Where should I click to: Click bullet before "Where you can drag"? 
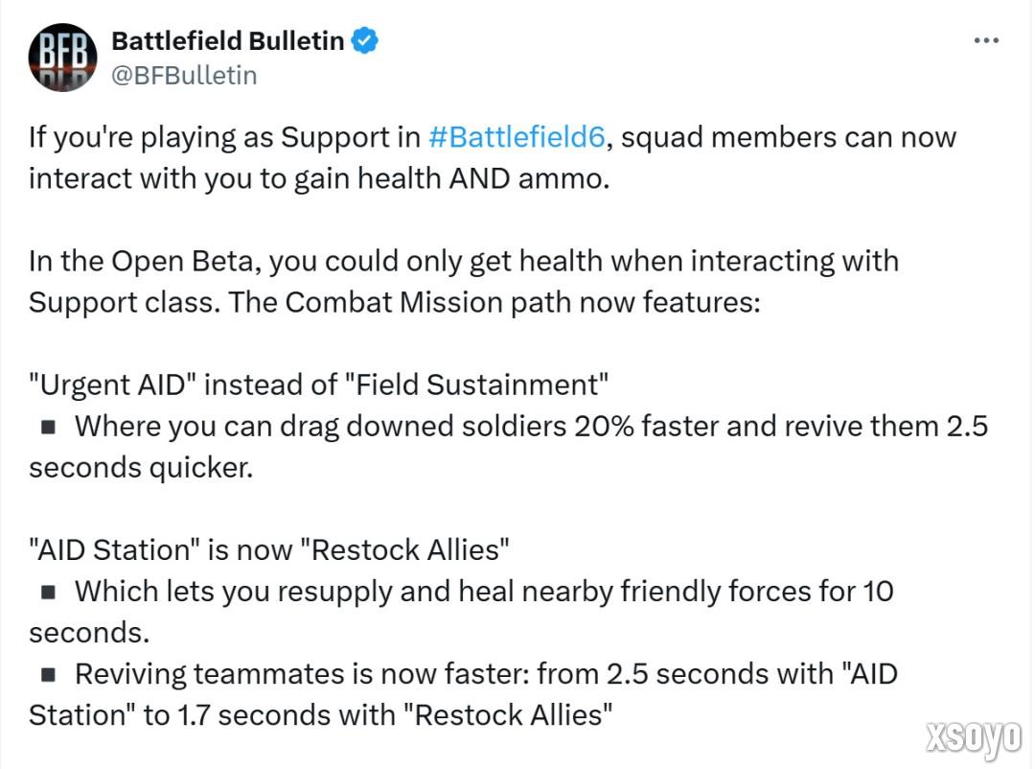pos(48,427)
